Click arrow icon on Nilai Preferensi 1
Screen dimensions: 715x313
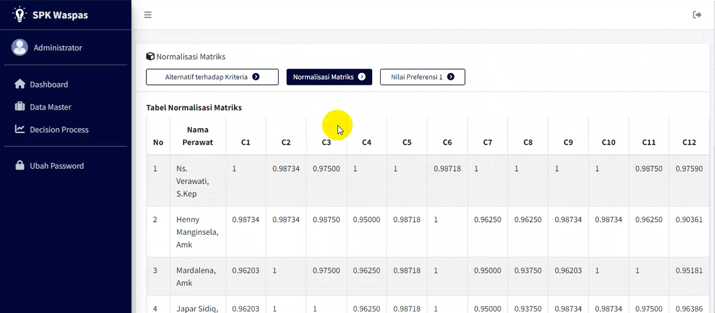click(x=450, y=77)
